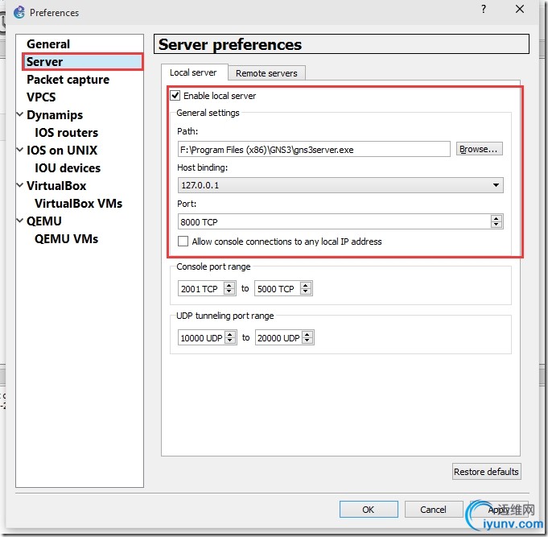The height and width of the screenshot is (537, 548).
Task: Click the Cancel button
Action: pyautogui.click(x=434, y=510)
